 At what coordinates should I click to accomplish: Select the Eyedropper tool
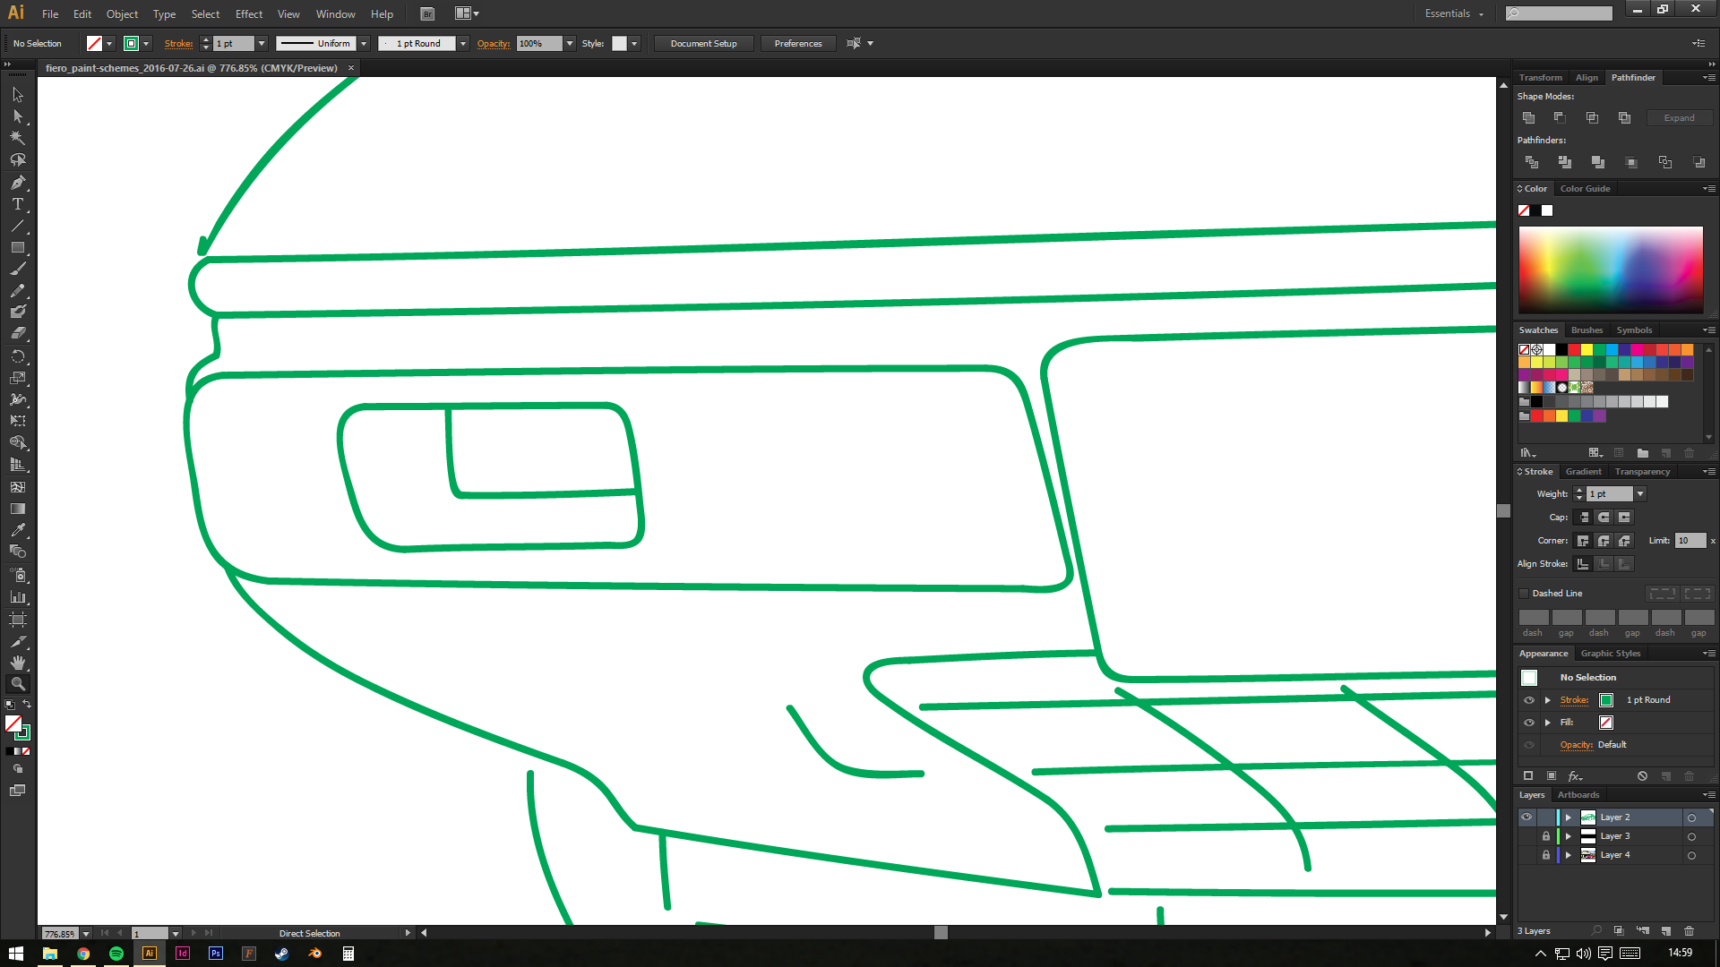click(x=17, y=530)
